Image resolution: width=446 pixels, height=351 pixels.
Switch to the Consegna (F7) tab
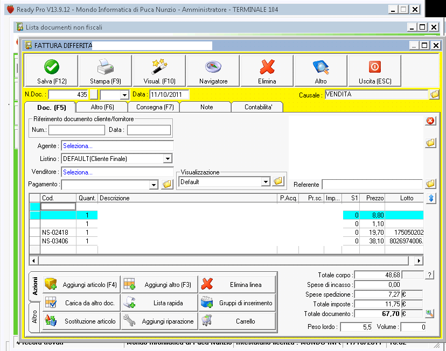point(155,107)
